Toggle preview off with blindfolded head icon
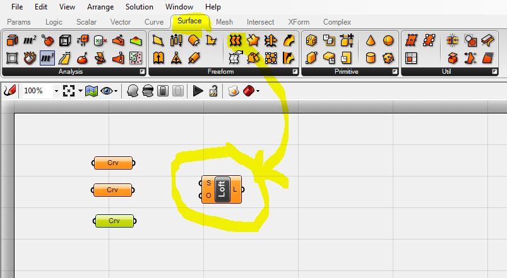Screen dimensions: 507x278 point(148,91)
